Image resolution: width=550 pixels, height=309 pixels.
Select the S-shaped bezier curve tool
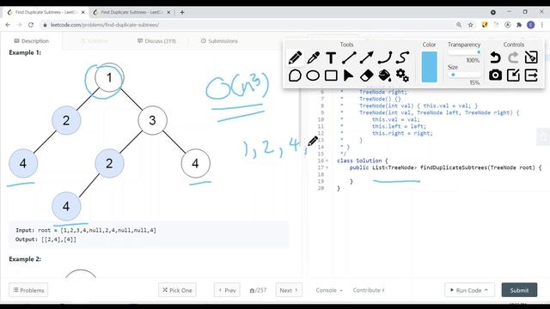pos(403,58)
